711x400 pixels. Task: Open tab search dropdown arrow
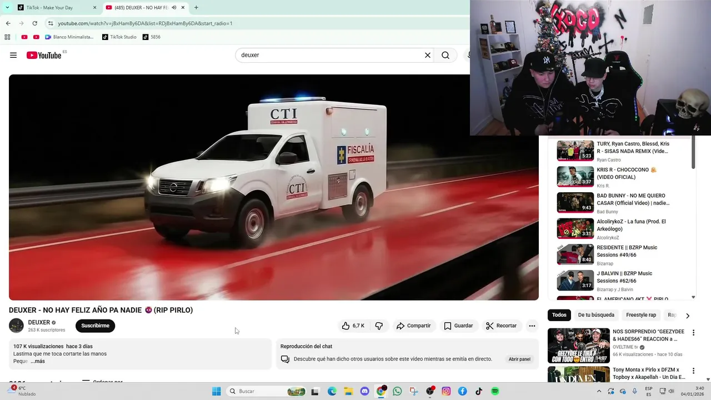(7, 8)
